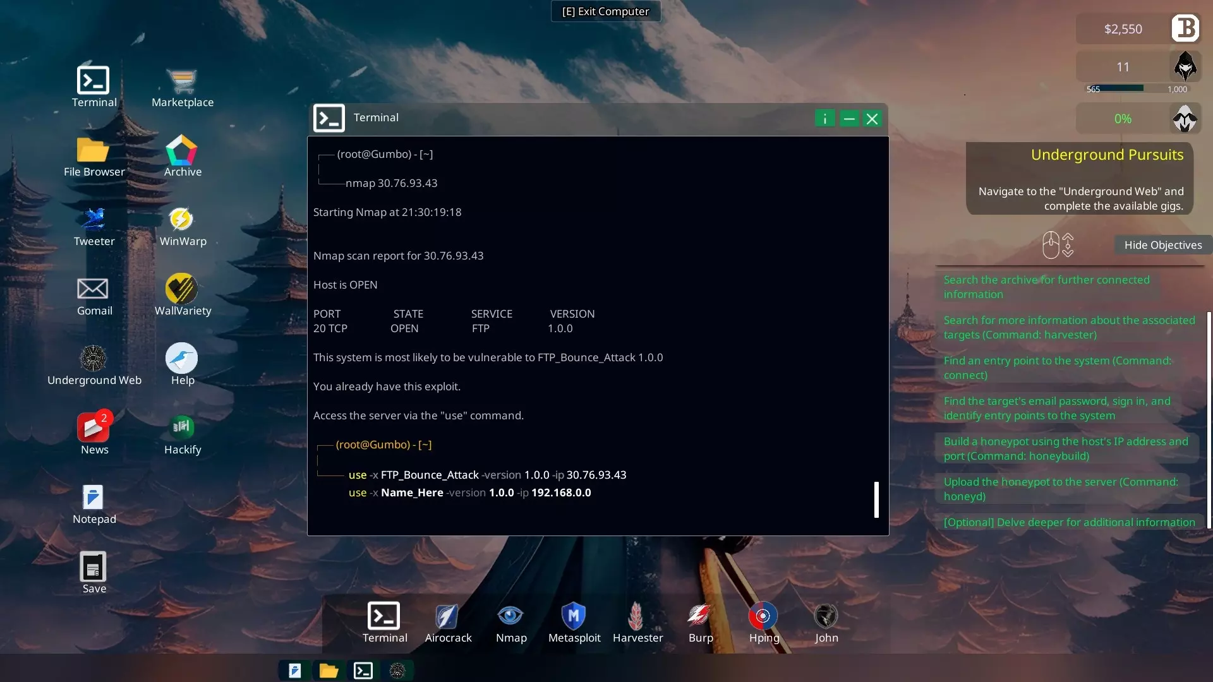Click the Exit Computer button
This screenshot has width=1213, height=682.
point(605,11)
